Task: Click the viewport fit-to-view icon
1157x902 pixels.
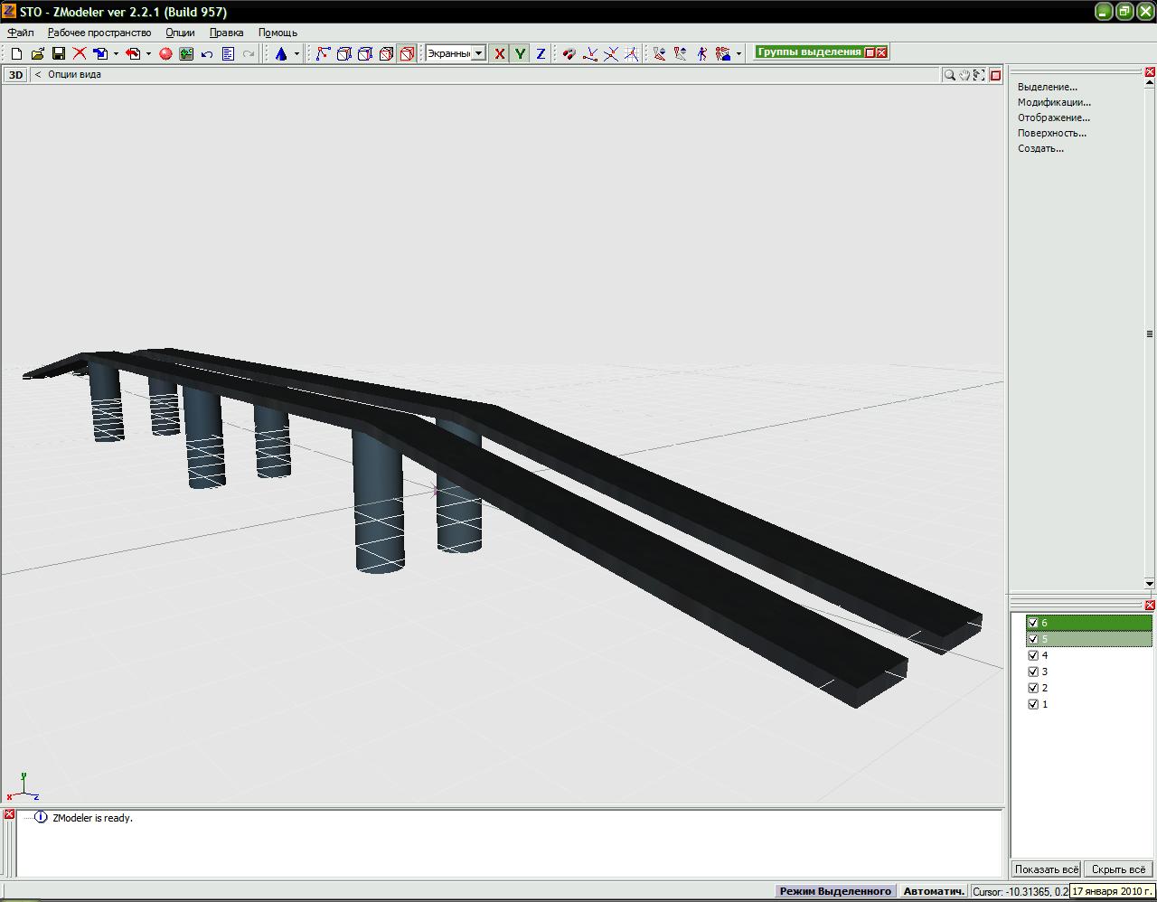Action: 979,75
